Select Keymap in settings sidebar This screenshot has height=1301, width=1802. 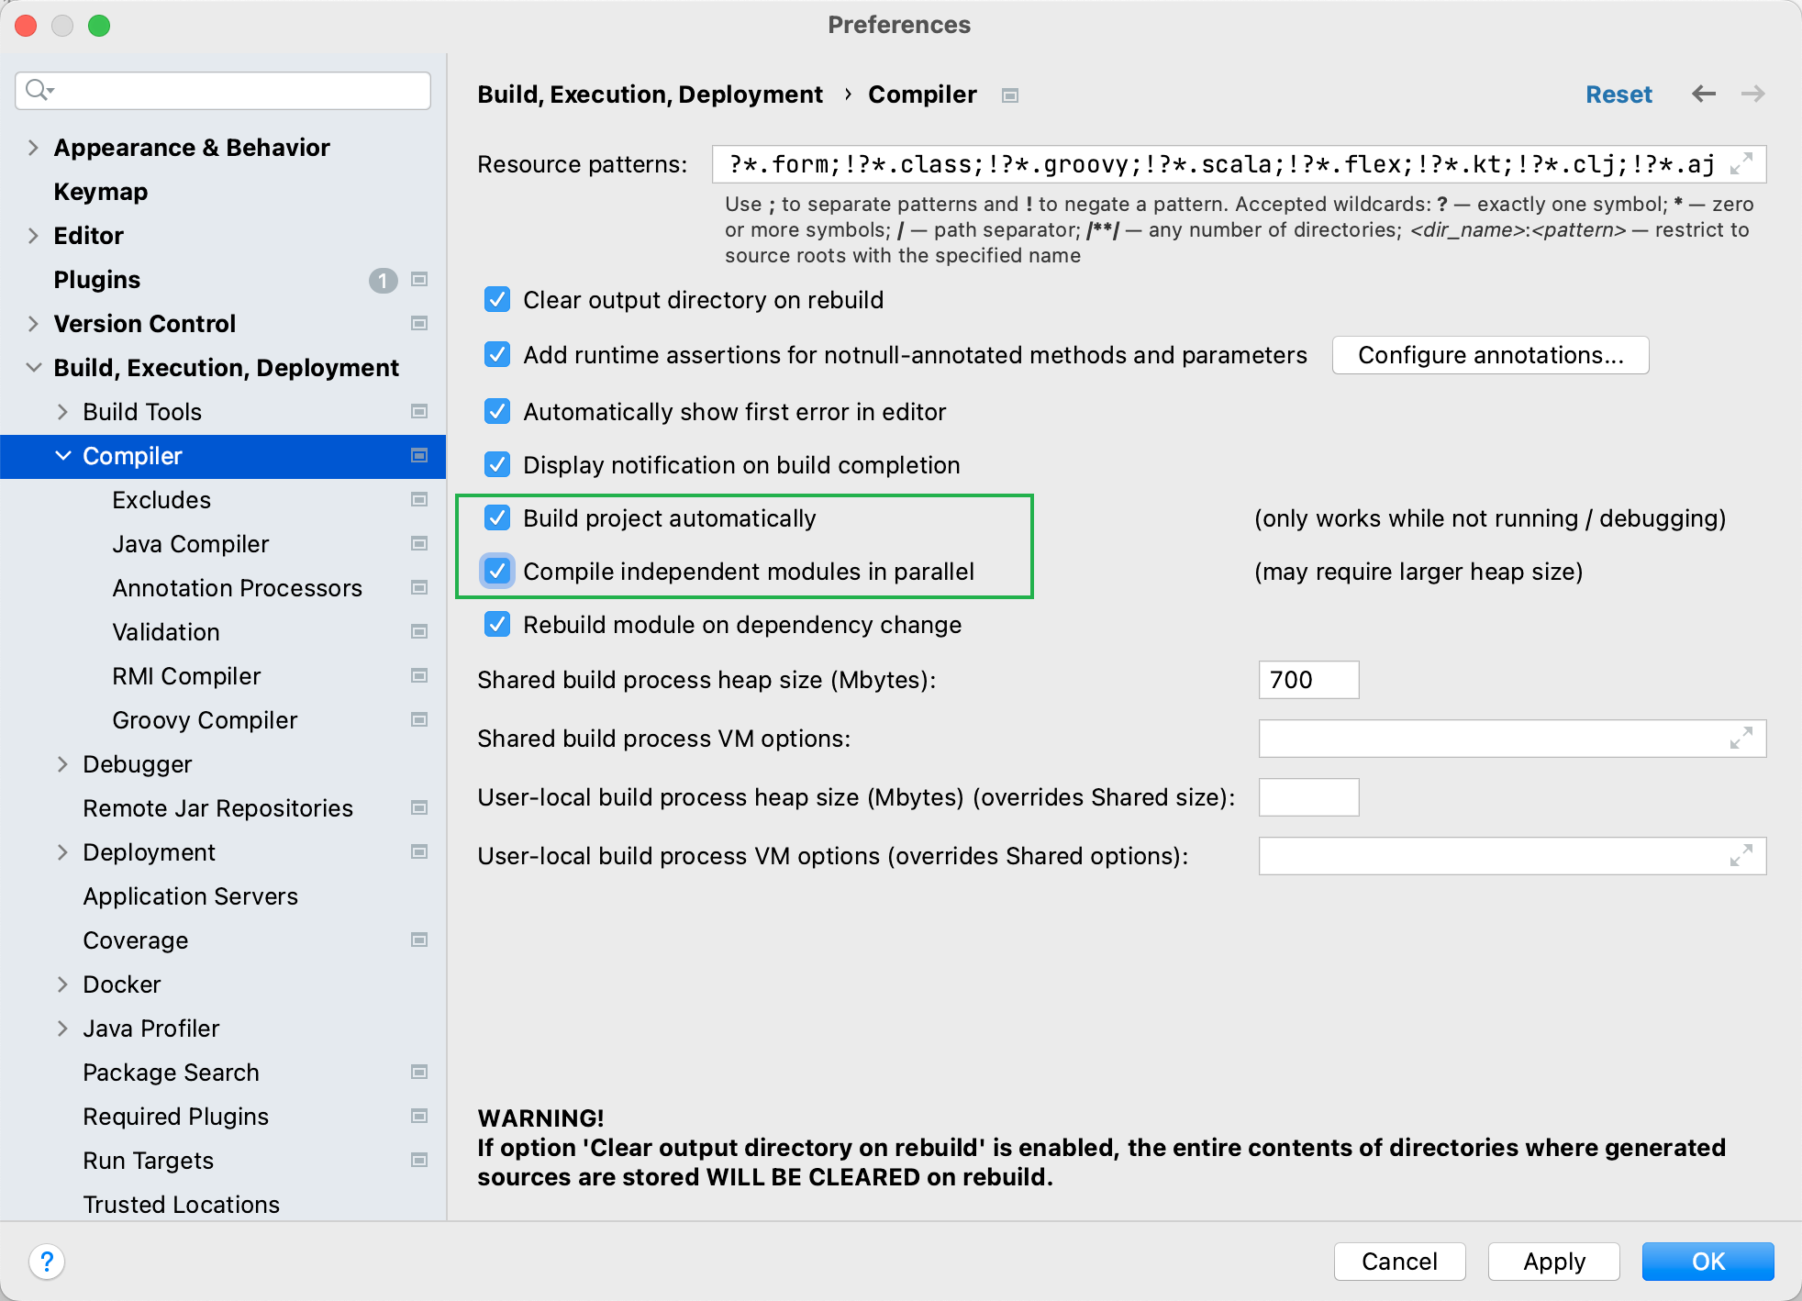pyautogui.click(x=100, y=192)
